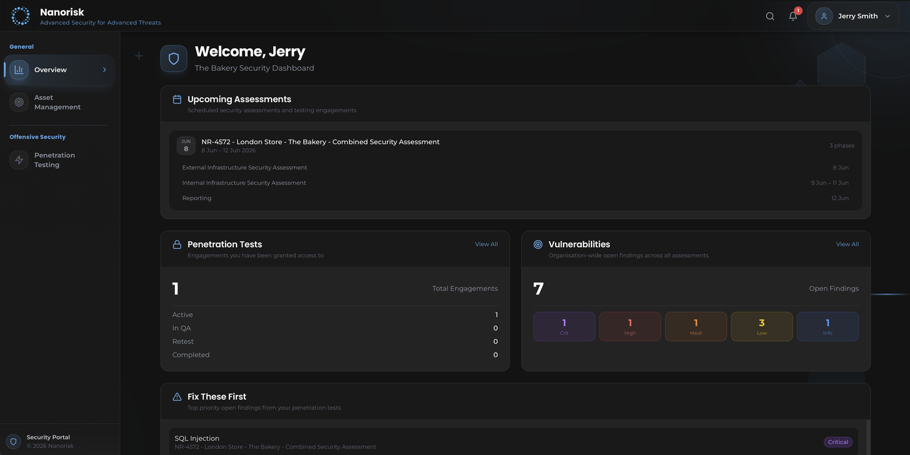910x455 pixels.
Task: Select the Penetration Testing lightning icon
Action: [x=18, y=160]
